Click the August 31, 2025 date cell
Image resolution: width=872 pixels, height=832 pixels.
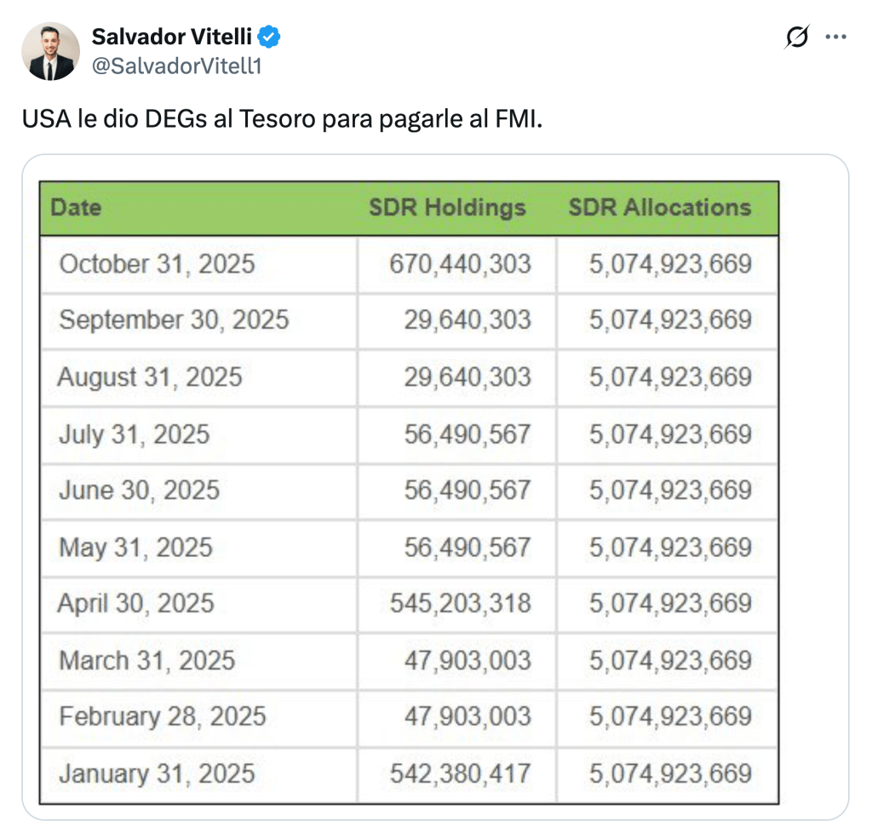point(150,377)
